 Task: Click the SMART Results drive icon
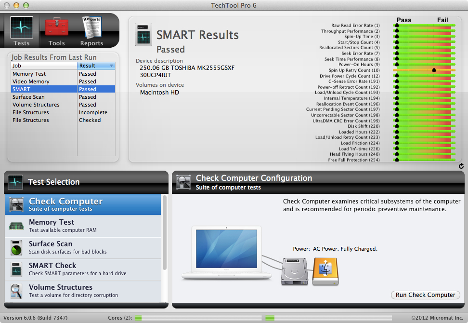(143, 35)
